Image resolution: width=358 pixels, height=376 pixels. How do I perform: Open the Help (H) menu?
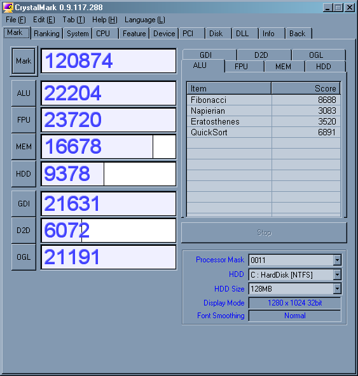(x=105, y=20)
